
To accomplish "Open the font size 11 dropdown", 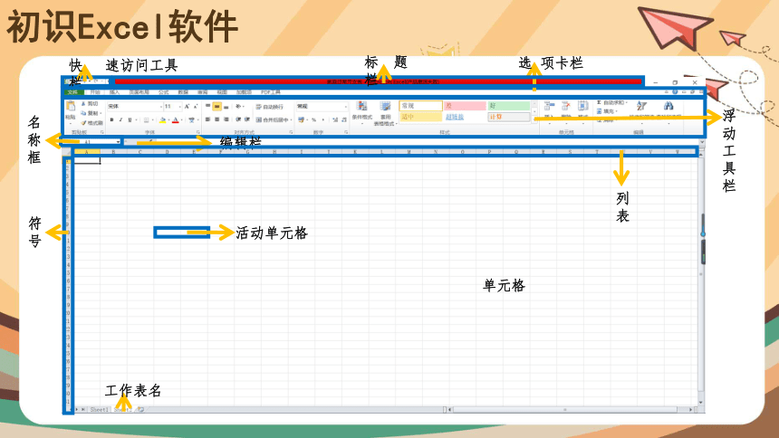I will coord(180,106).
